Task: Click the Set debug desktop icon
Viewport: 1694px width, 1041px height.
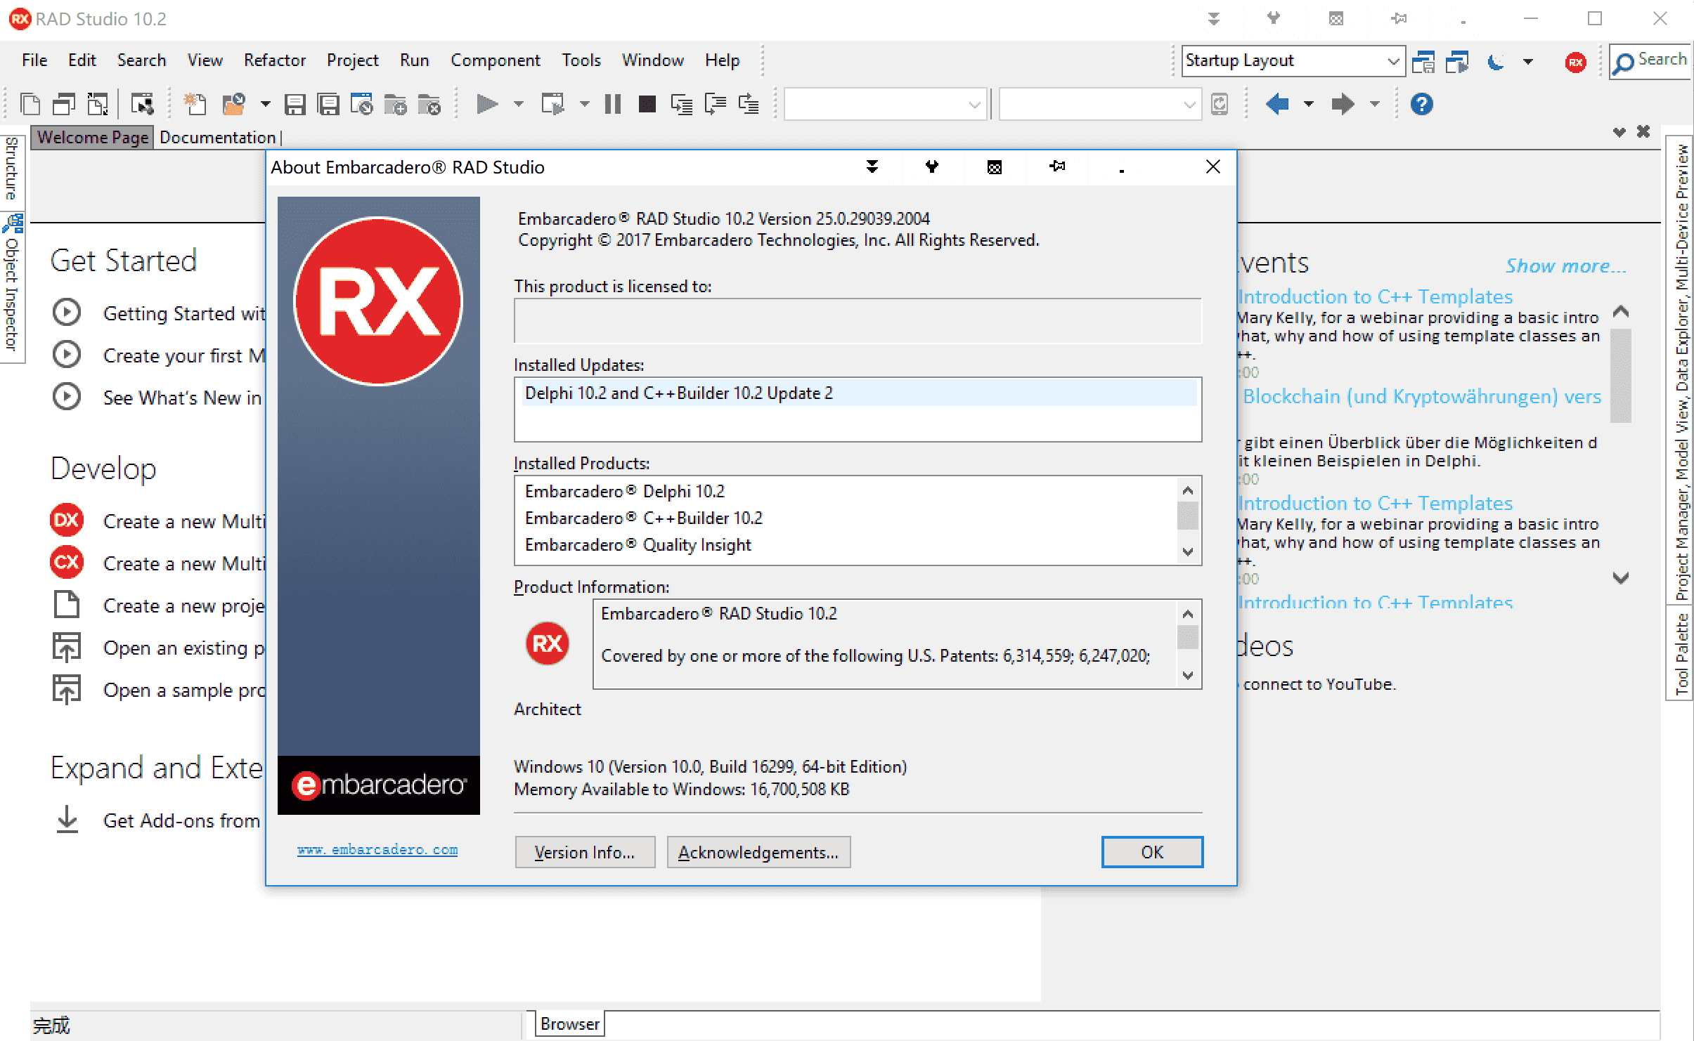Action: [1457, 62]
